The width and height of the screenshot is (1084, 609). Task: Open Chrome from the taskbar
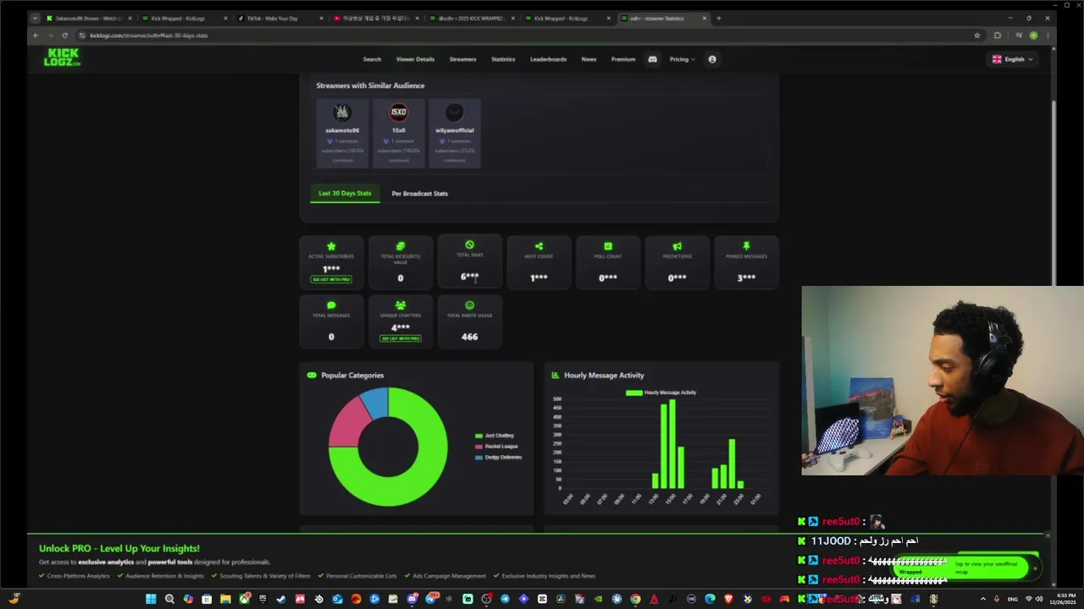tap(635, 599)
